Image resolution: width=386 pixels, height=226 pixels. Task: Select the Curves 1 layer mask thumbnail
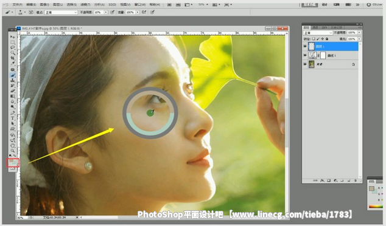[x=323, y=55]
